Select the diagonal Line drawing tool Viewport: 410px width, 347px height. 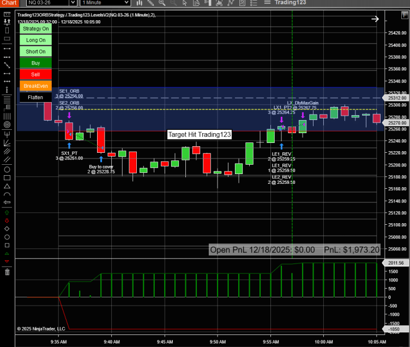(7, 65)
